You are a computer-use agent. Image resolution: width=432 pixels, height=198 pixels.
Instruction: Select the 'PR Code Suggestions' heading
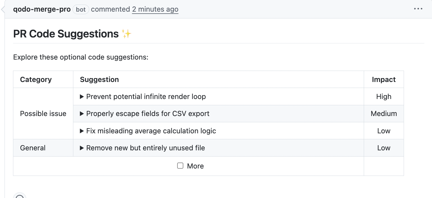tap(66, 33)
